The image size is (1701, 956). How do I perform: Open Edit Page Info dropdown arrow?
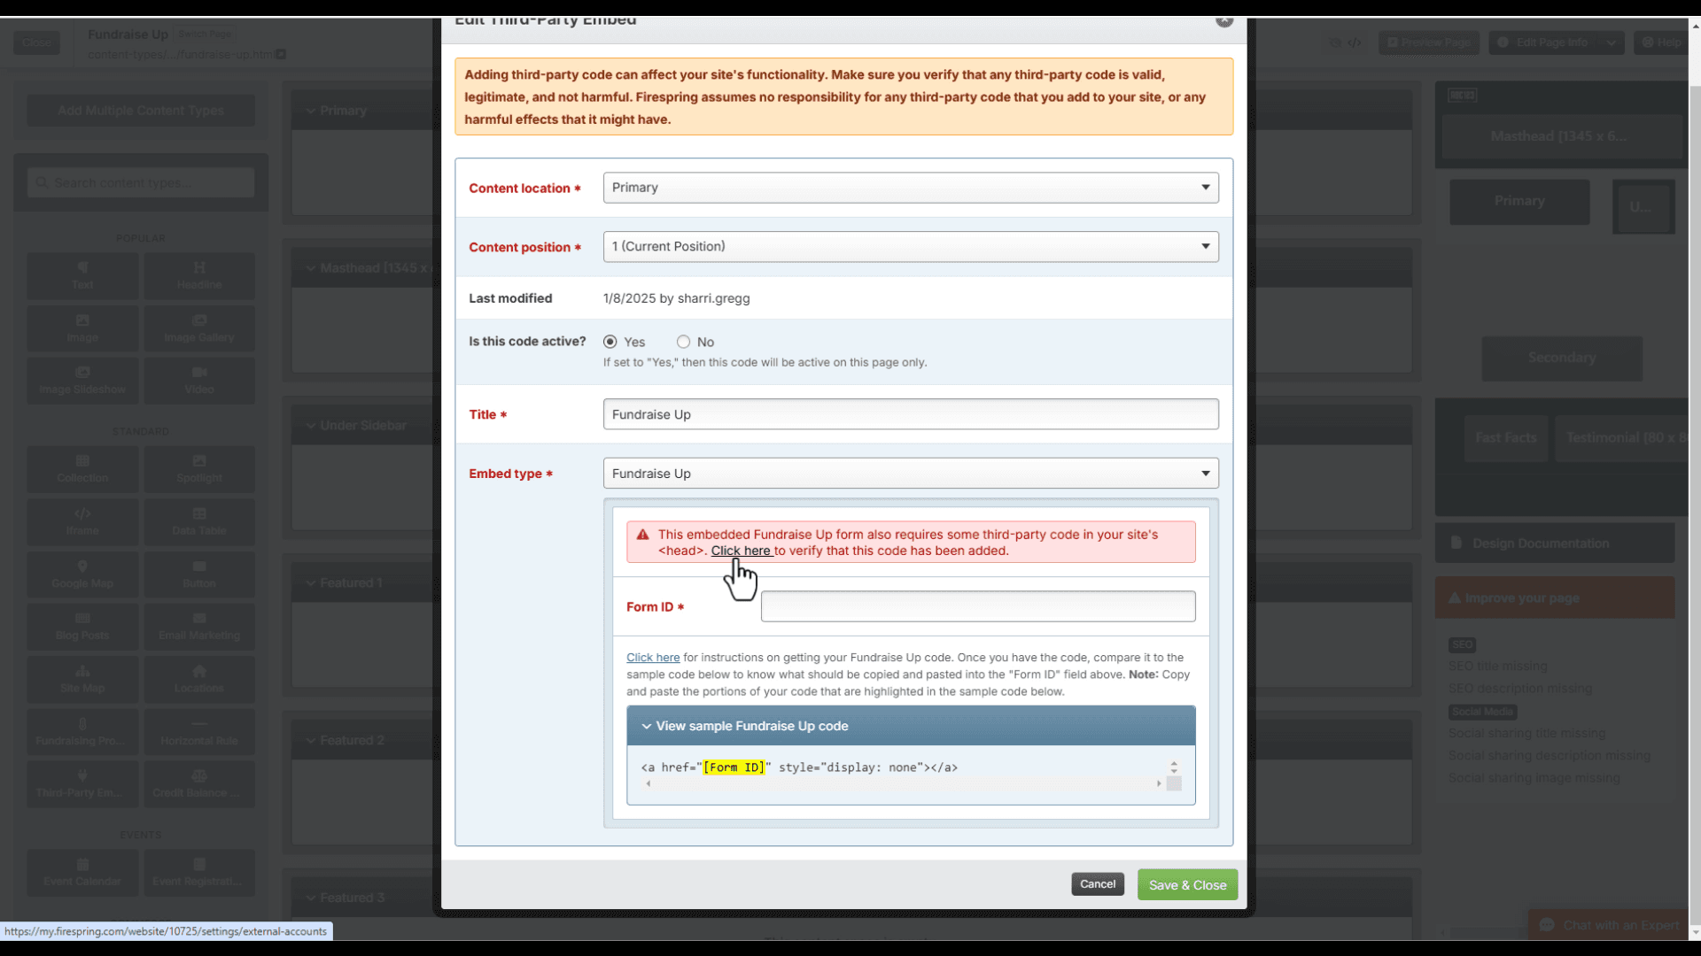(x=1612, y=42)
